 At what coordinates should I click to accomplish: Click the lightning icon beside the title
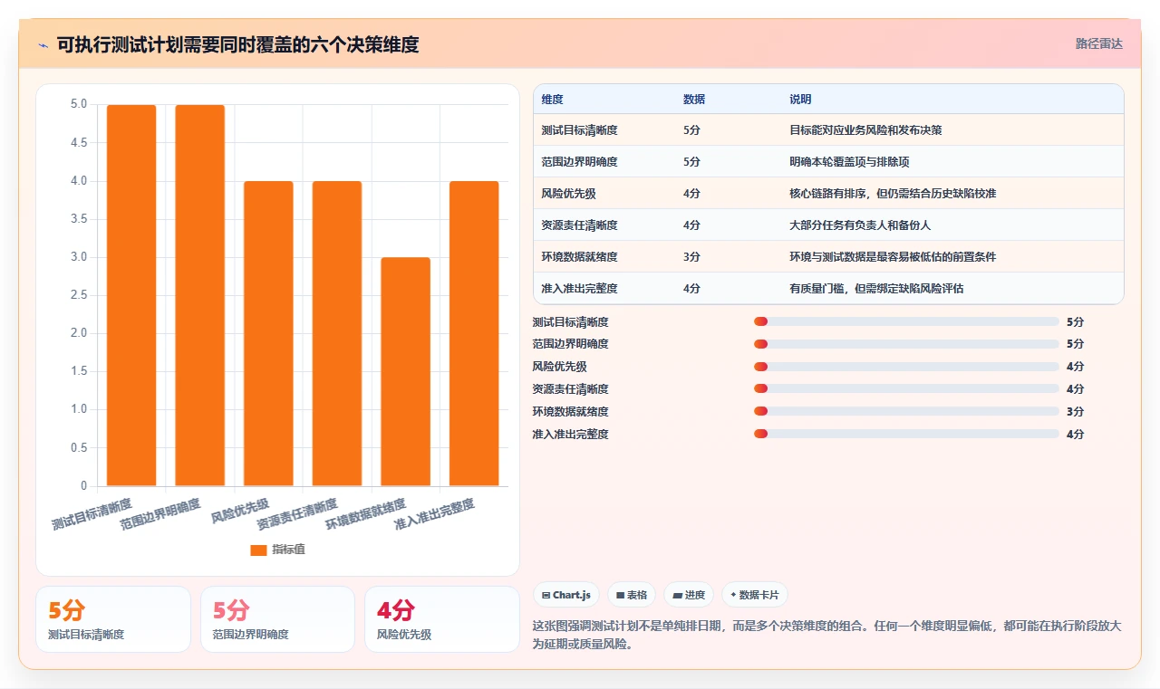(43, 45)
